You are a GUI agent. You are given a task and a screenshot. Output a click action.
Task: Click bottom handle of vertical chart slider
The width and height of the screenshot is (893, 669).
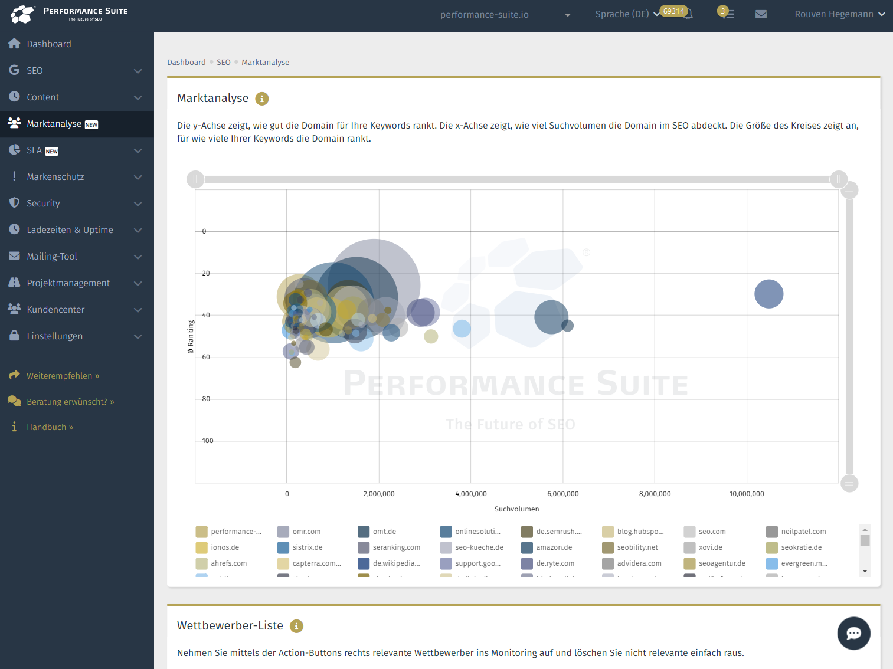click(849, 483)
